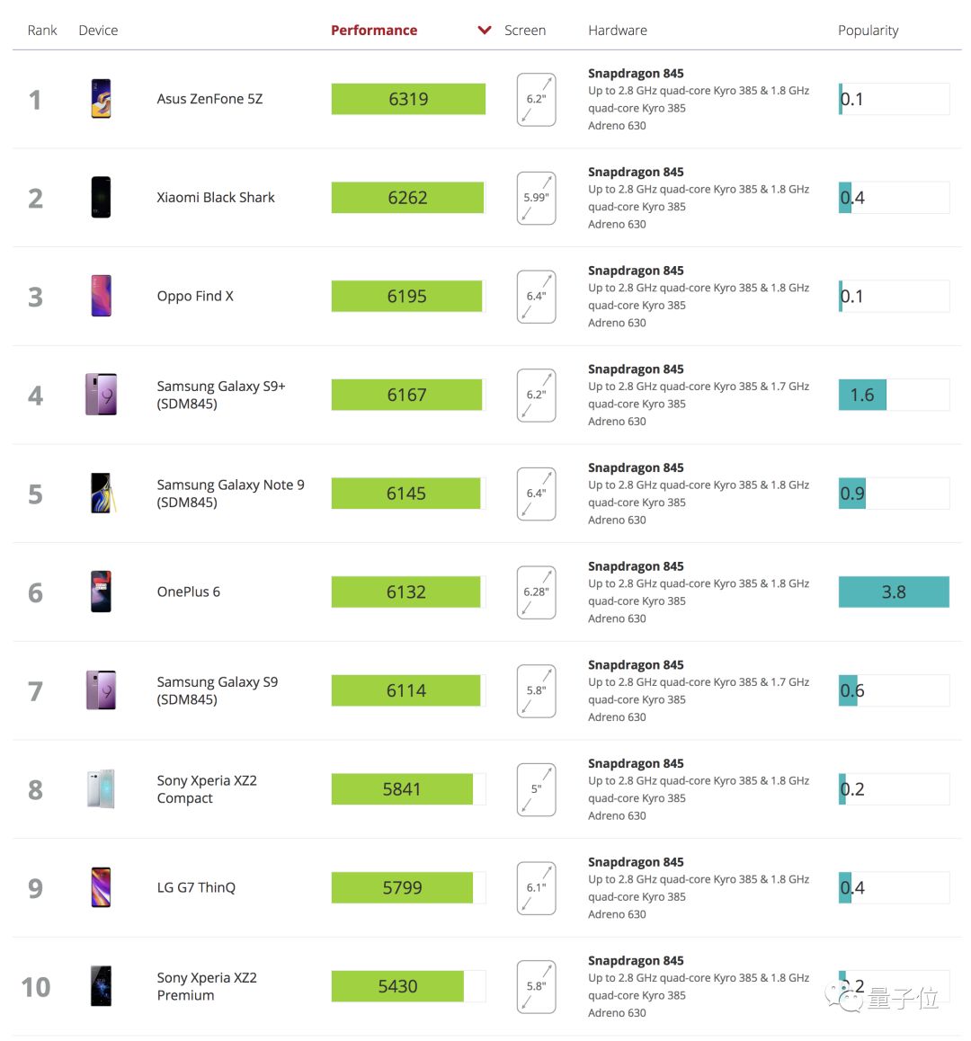Open the Hardware column header
This screenshot has height=1041, width=971.
618,31
